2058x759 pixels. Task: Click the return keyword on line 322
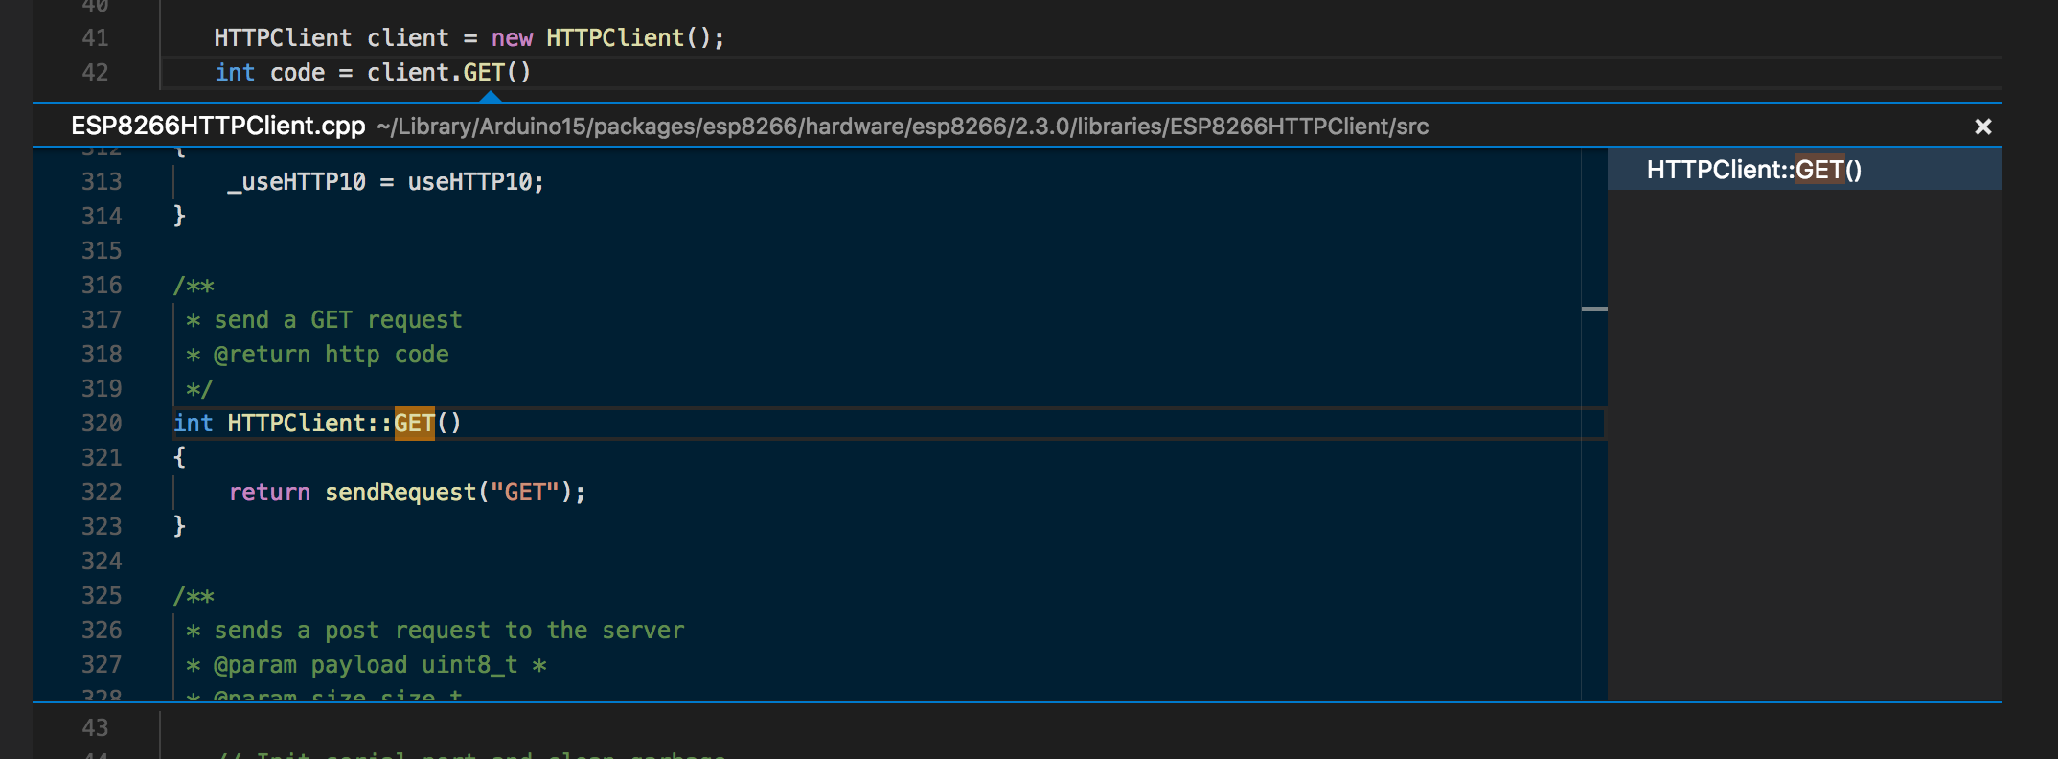pos(269,493)
